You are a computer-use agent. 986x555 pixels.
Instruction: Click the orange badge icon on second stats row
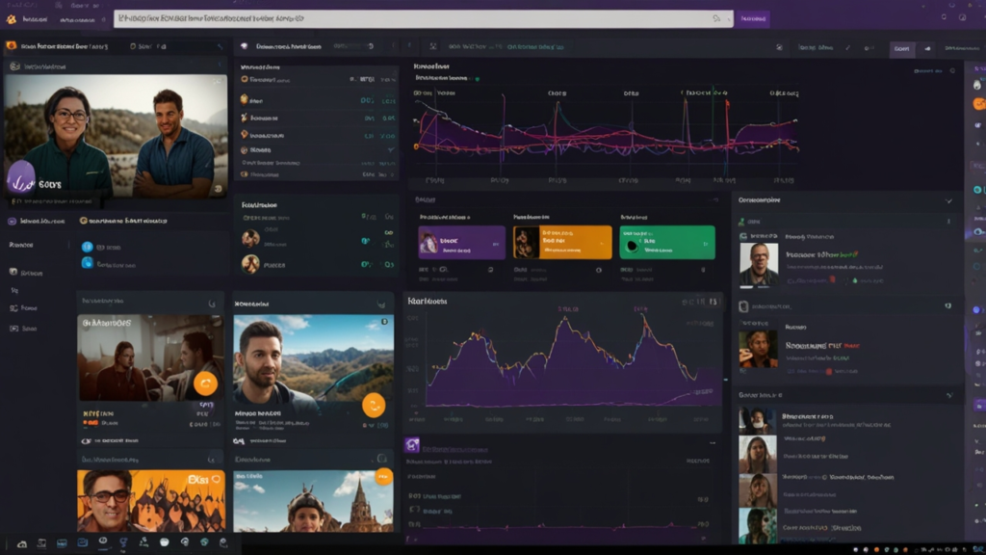click(244, 99)
